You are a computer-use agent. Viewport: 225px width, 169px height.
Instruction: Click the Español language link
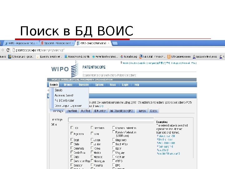click(x=142, y=63)
